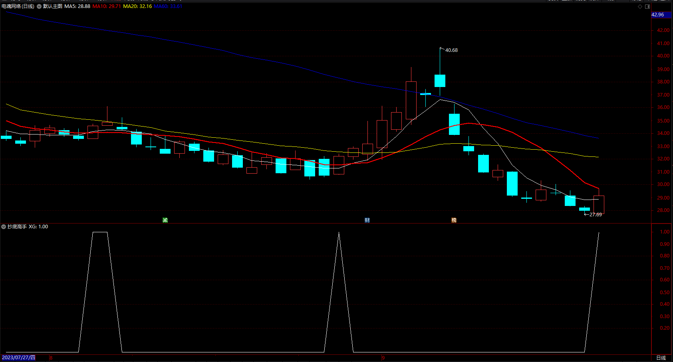The image size is (673, 362).
Task: Click the 35.00 price axis label
Action: click(x=663, y=121)
